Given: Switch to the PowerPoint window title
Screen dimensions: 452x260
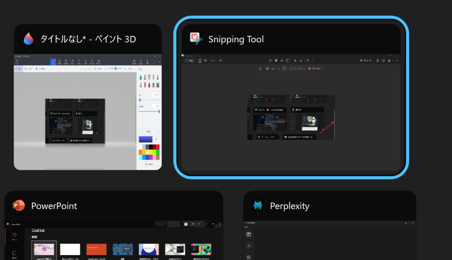Looking at the screenshot, I should 54,206.
